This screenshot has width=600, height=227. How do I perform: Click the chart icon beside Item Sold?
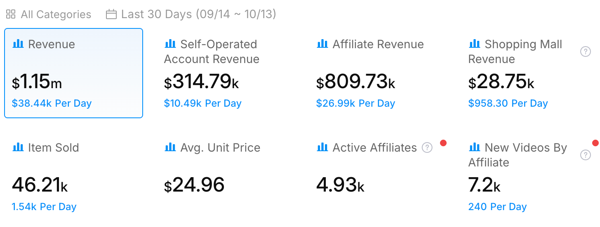18,147
